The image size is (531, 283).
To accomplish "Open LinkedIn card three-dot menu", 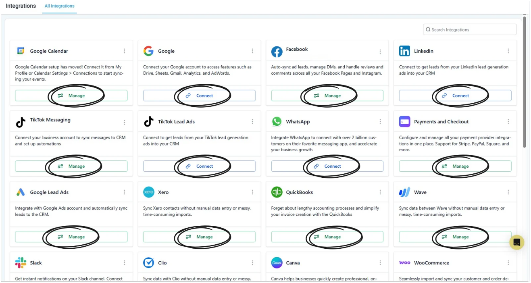I will click(508, 51).
